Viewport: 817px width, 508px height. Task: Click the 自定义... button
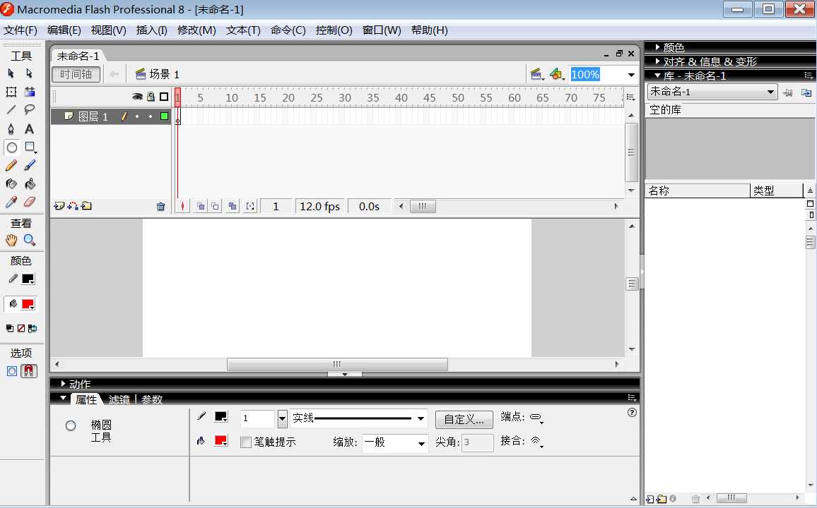[x=464, y=420]
